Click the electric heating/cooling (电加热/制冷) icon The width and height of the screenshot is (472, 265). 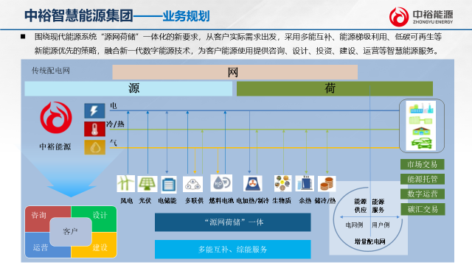(x=252, y=183)
